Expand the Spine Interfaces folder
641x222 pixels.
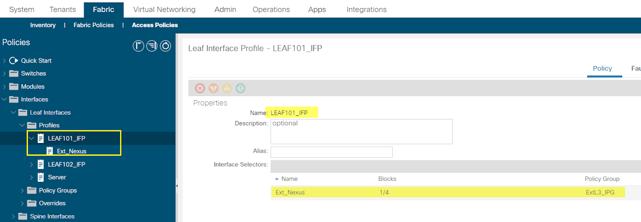(14, 216)
